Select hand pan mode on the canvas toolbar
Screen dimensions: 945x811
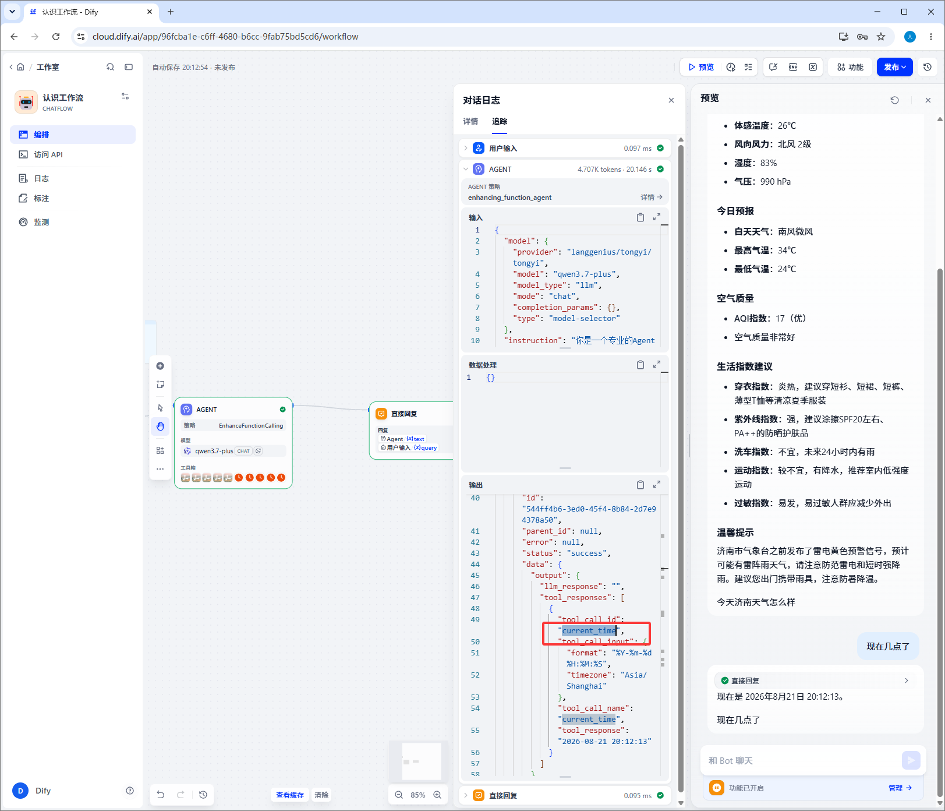click(160, 426)
